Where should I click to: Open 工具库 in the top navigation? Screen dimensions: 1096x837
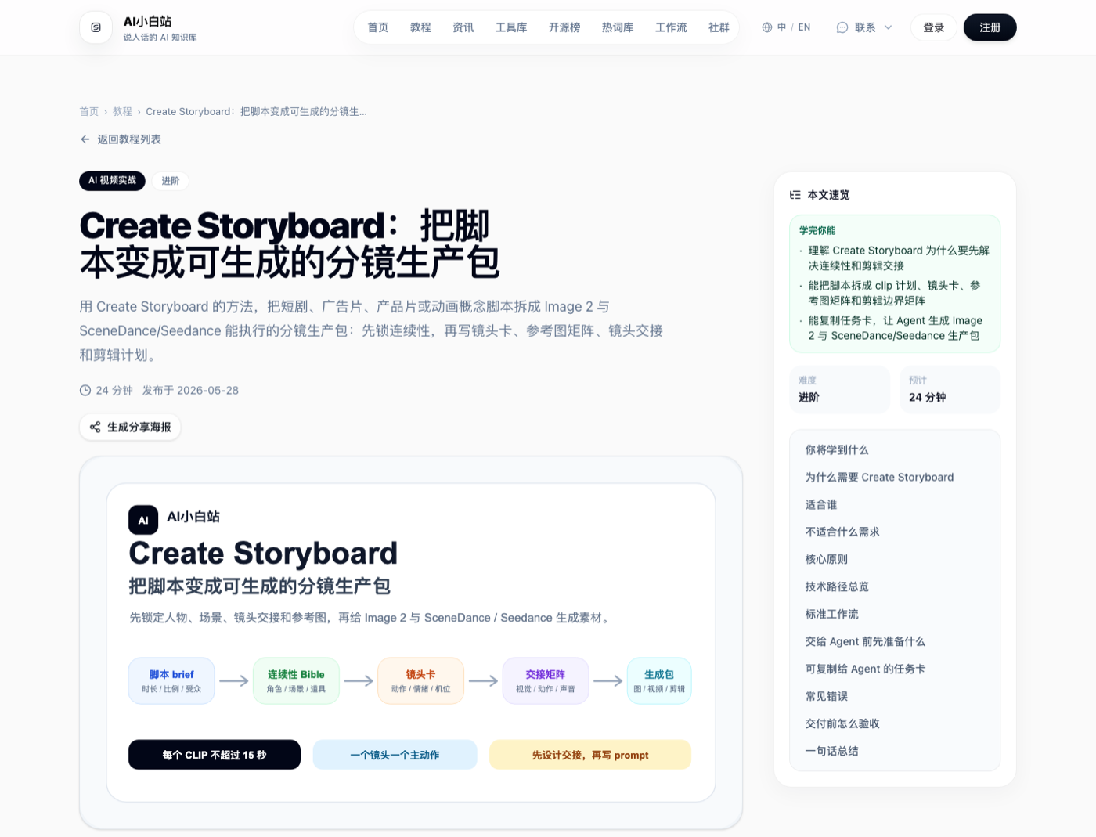click(x=511, y=27)
